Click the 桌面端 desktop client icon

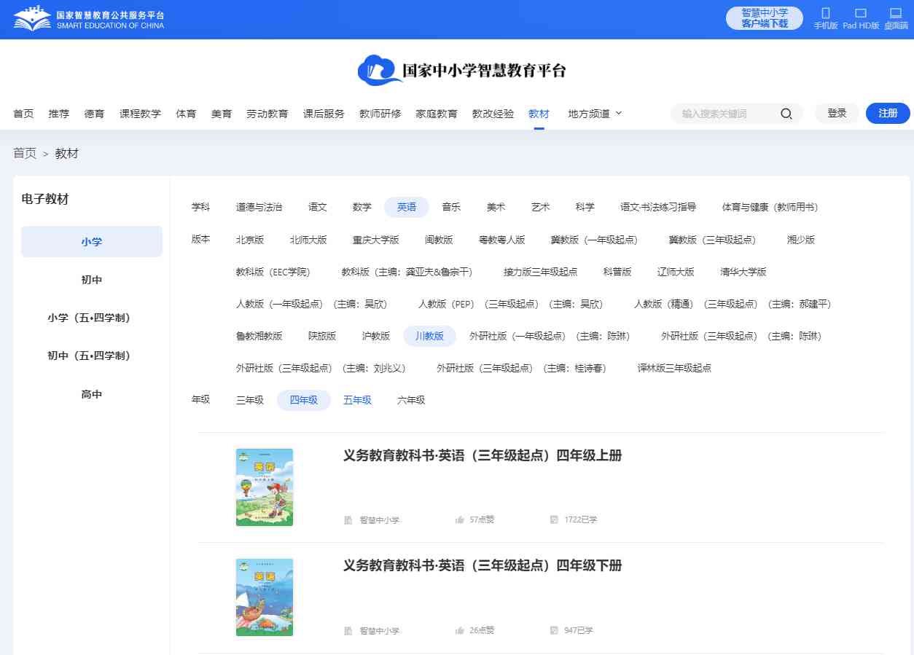[x=896, y=13]
